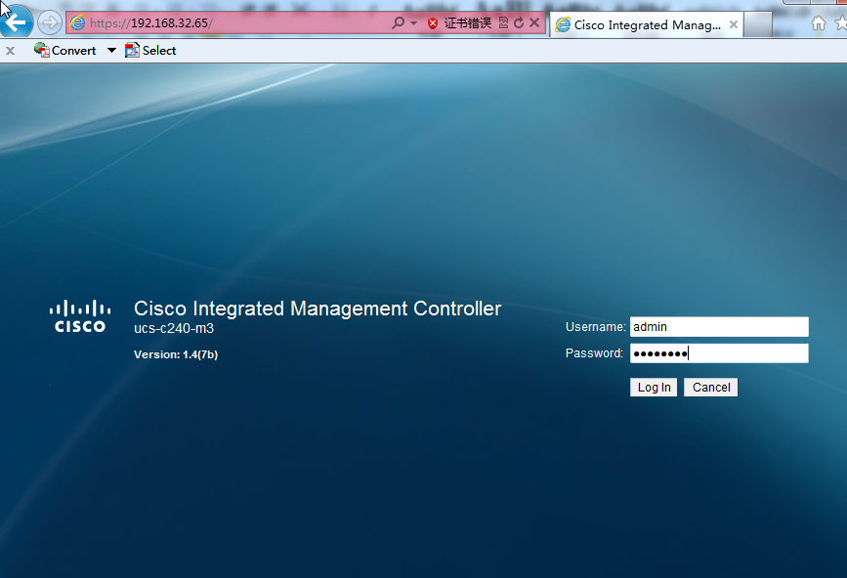This screenshot has height=578, width=847.
Task: Click the Favorites star icon
Action: 841,23
